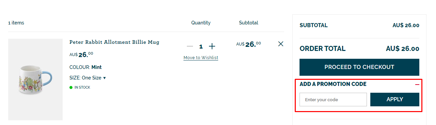Open the One Size dropdown arrow
The width and height of the screenshot is (436, 125).
coord(104,78)
